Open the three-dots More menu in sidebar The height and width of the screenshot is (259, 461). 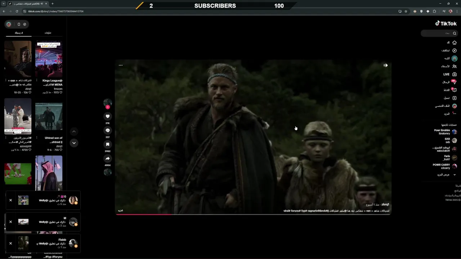pos(455,114)
